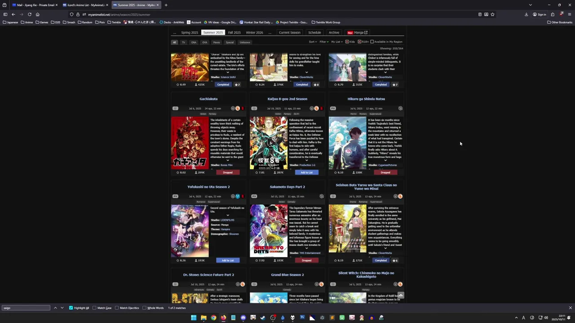Open the Archive page button
The height and width of the screenshot is (323, 575).
[334, 32]
